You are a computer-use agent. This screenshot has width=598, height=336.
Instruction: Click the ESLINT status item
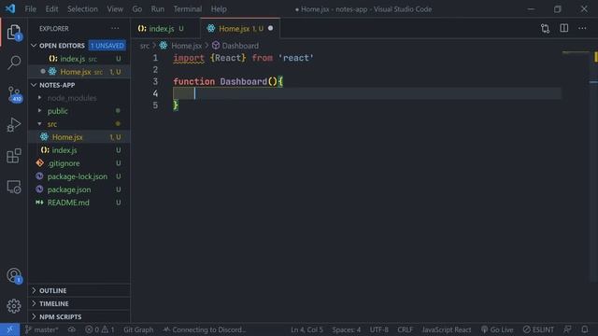tap(538, 329)
